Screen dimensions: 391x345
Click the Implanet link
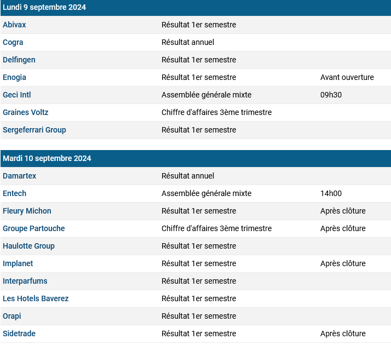[x=18, y=263]
